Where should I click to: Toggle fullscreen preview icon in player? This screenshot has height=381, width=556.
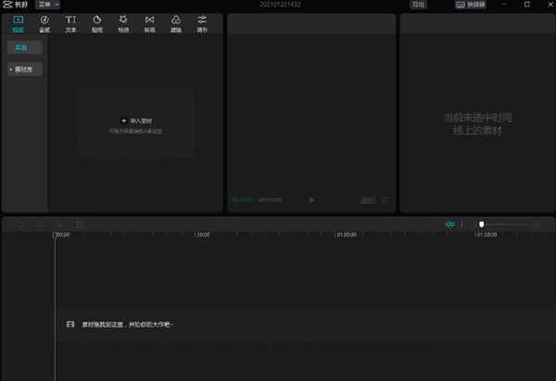click(x=385, y=199)
